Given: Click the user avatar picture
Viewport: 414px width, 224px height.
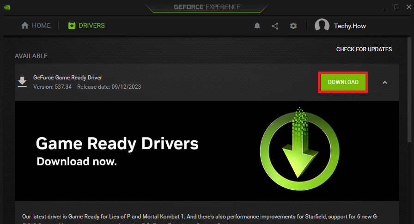Looking at the screenshot, I should pyautogui.click(x=322, y=25).
